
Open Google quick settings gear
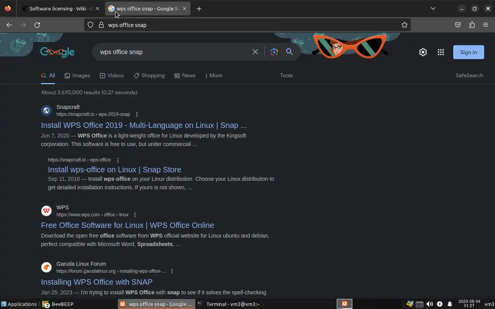pyautogui.click(x=423, y=52)
